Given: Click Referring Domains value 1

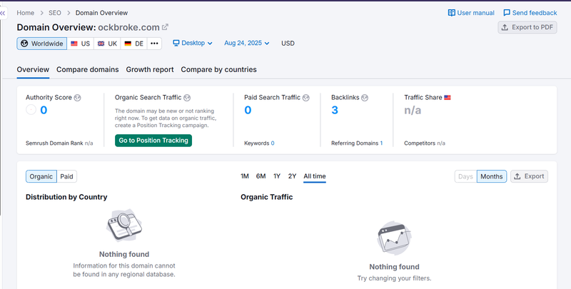Looking at the screenshot, I should [x=381, y=143].
